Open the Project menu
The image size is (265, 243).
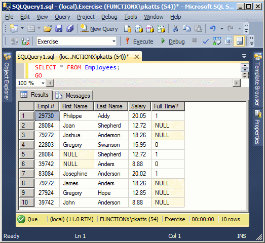coord(86,17)
